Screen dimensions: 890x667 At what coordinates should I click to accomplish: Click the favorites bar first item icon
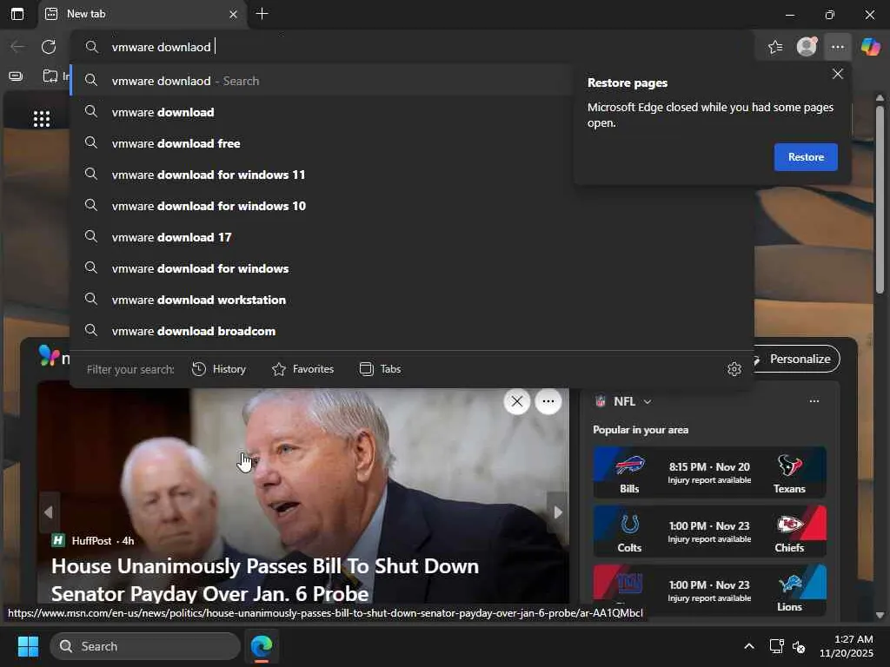pos(16,76)
